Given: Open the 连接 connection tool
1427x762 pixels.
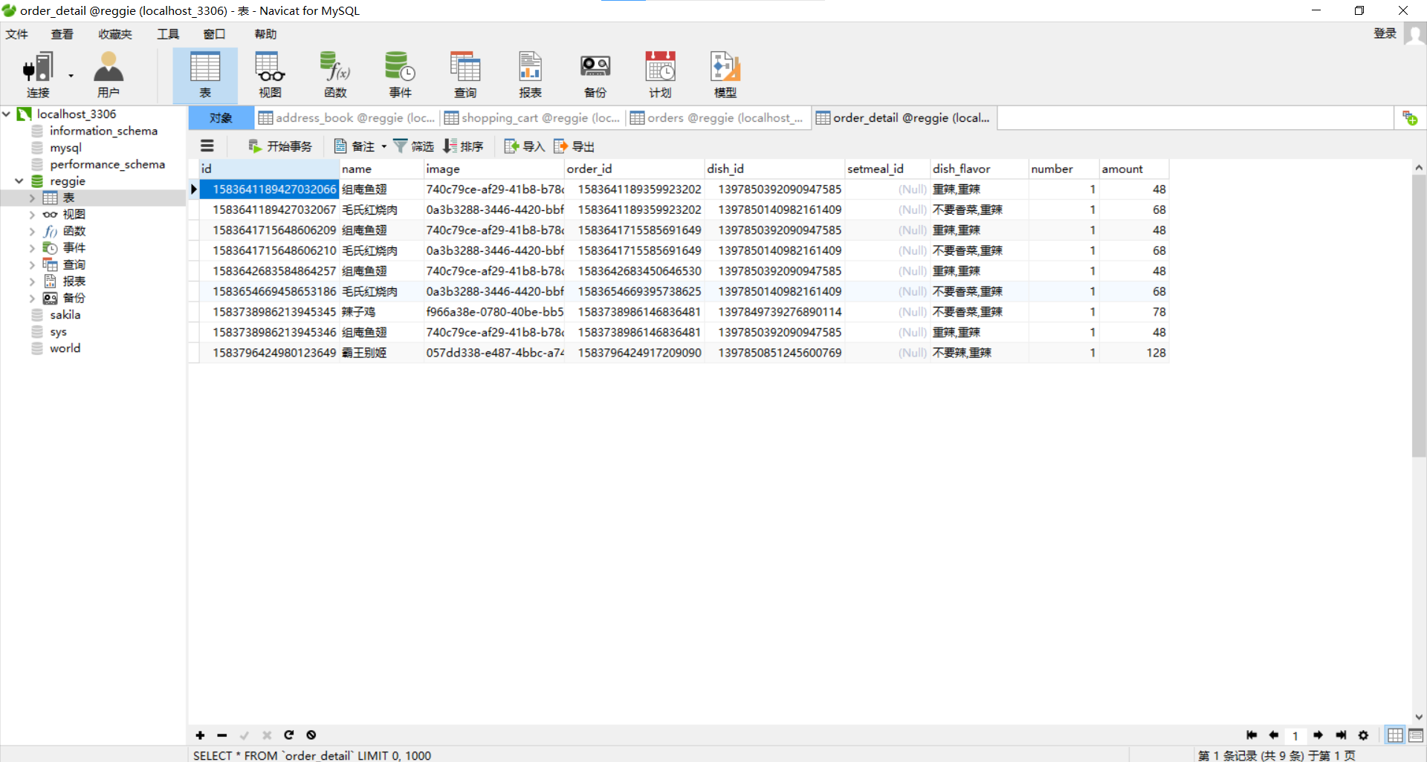Looking at the screenshot, I should point(38,75).
